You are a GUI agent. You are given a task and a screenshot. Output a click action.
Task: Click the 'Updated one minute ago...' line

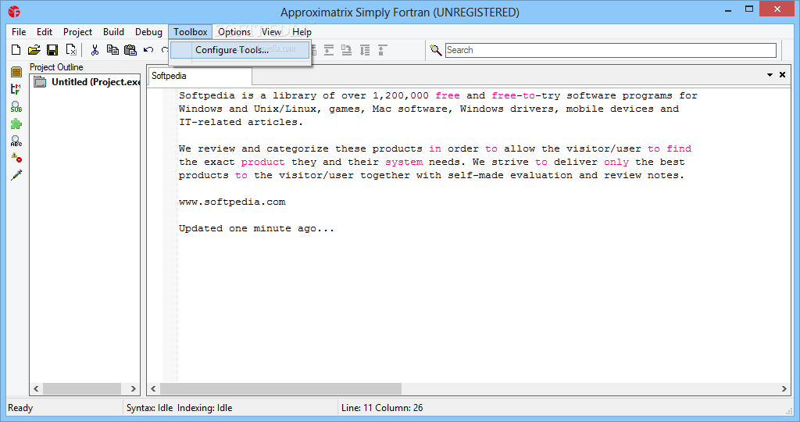click(x=256, y=228)
